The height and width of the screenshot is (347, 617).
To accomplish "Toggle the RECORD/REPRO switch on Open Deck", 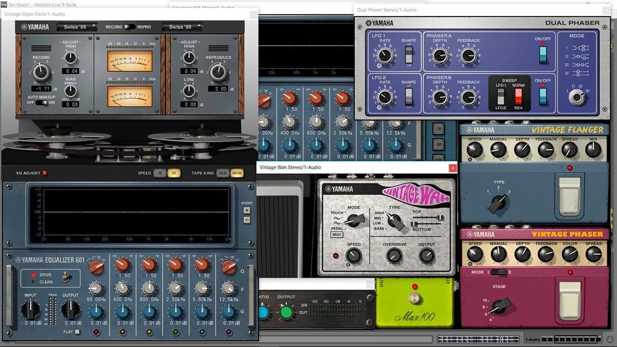I will [130, 27].
